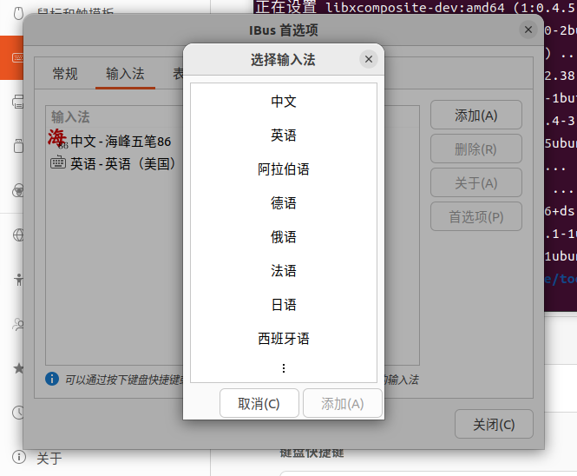The image size is (577, 476).
Task: Open the region and language globe icon
Action: [18, 235]
